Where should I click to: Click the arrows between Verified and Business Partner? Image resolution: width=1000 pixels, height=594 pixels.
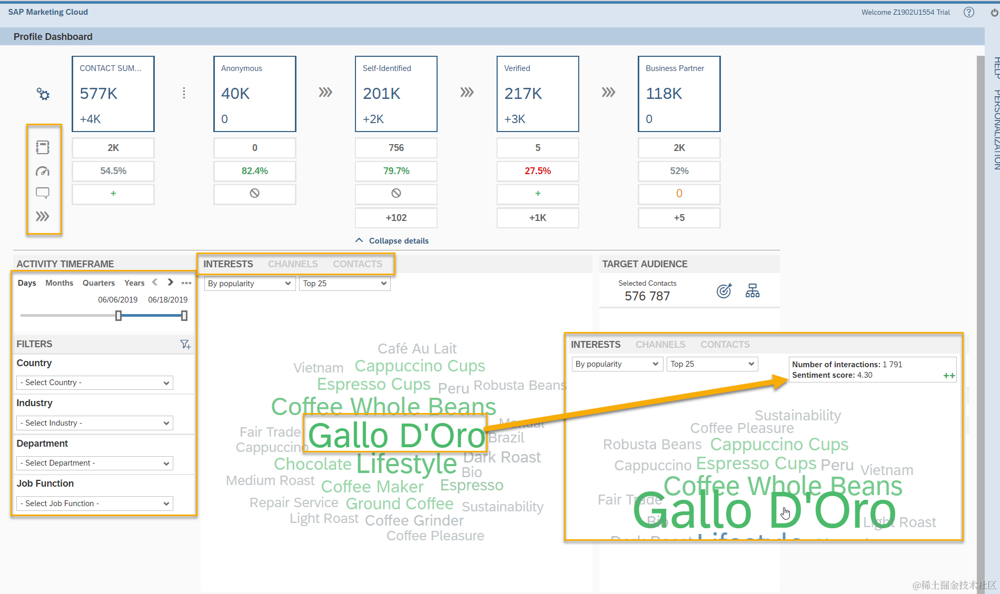coord(608,93)
